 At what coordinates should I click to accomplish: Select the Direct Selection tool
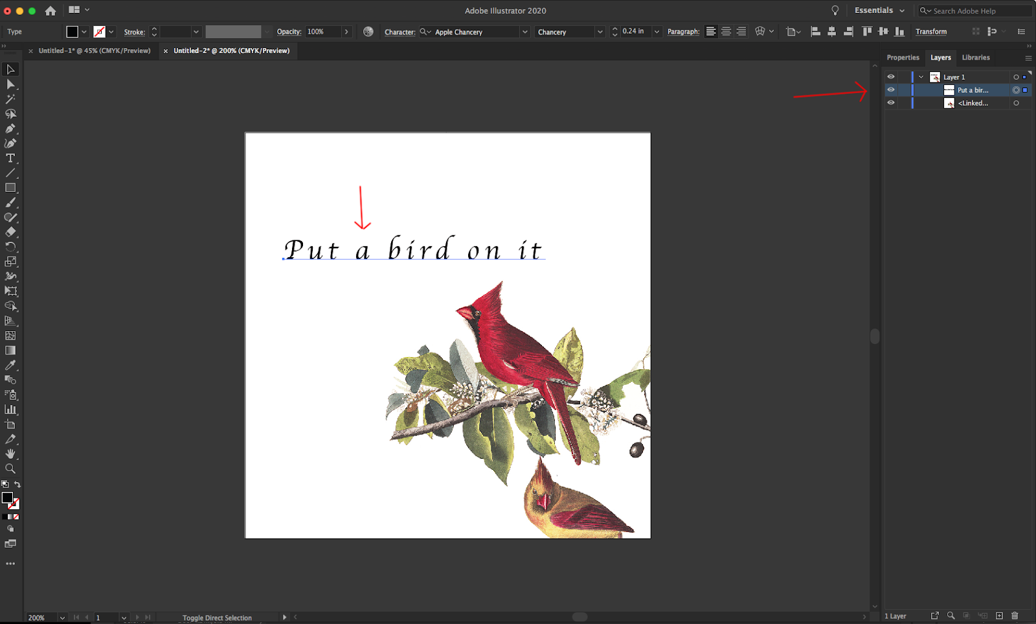(x=10, y=84)
